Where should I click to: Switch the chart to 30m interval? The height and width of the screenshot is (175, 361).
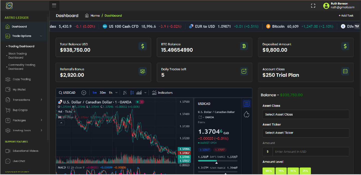[103, 93]
